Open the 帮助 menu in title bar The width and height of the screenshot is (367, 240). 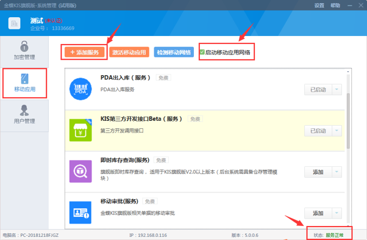click(x=335, y=5)
